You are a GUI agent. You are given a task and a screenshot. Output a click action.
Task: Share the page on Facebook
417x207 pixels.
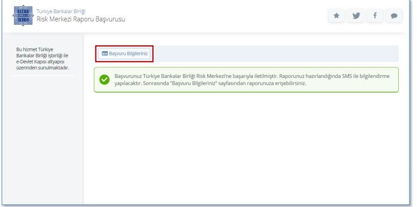pos(375,16)
